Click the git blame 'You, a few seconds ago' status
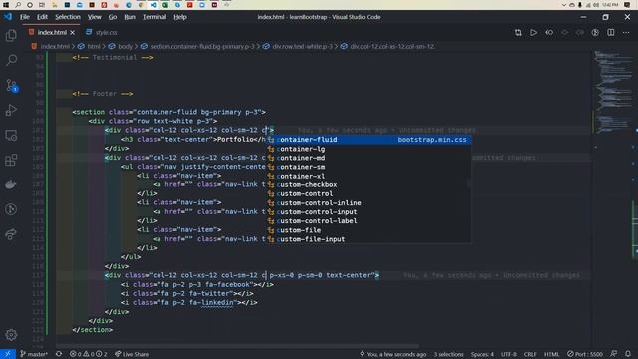 (393, 354)
